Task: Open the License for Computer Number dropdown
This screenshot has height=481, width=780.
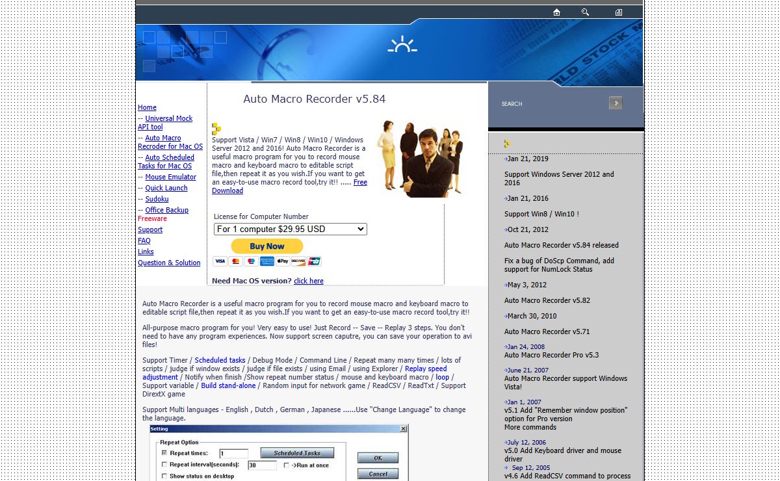Action: [291, 229]
